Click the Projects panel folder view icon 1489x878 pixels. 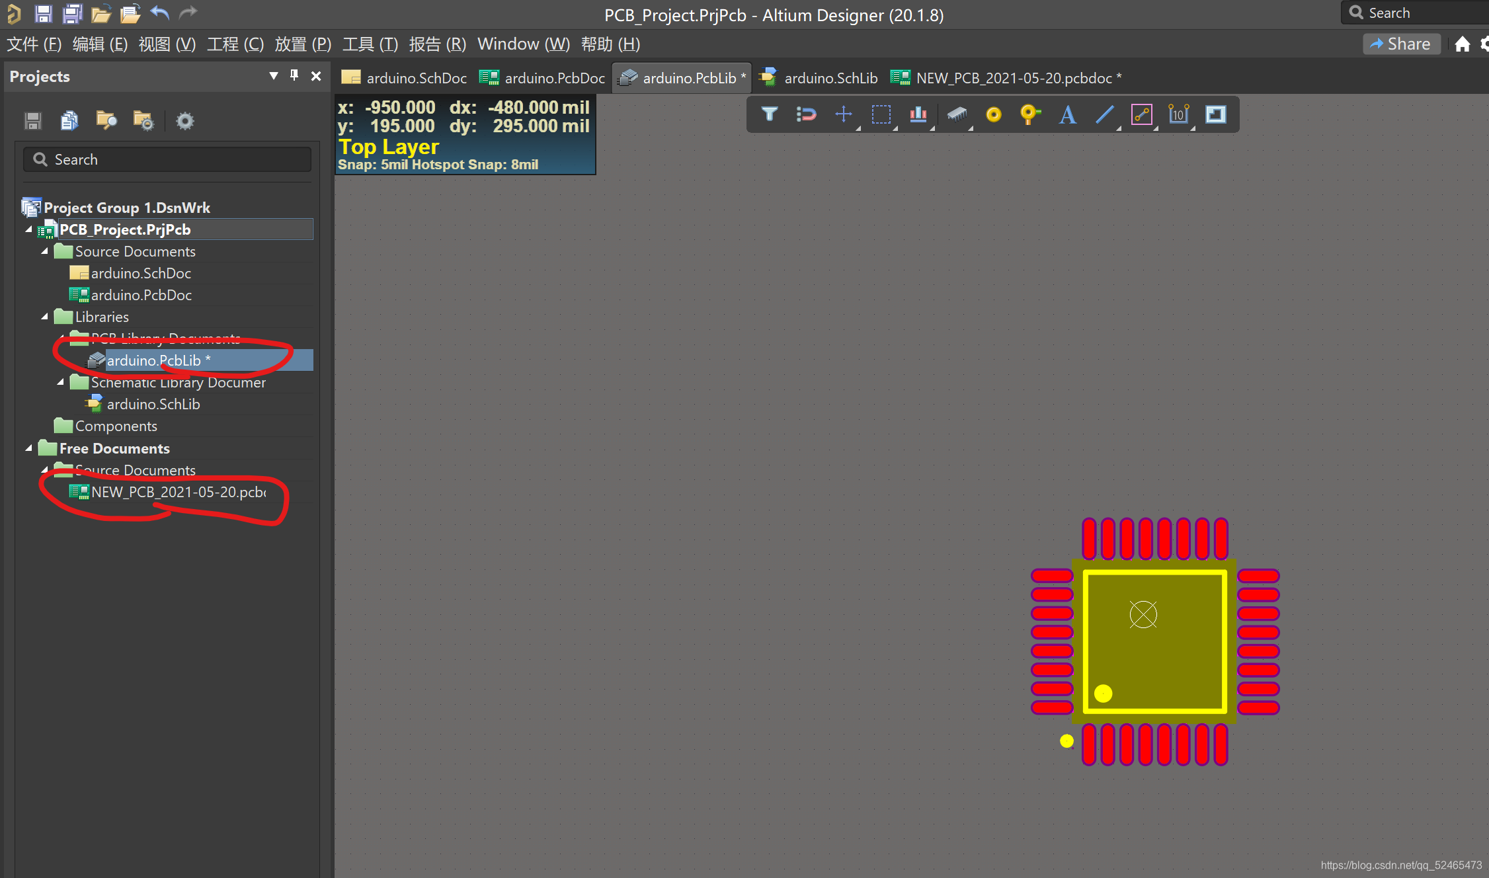pyautogui.click(x=106, y=120)
